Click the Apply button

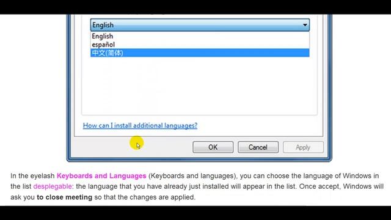click(x=303, y=147)
